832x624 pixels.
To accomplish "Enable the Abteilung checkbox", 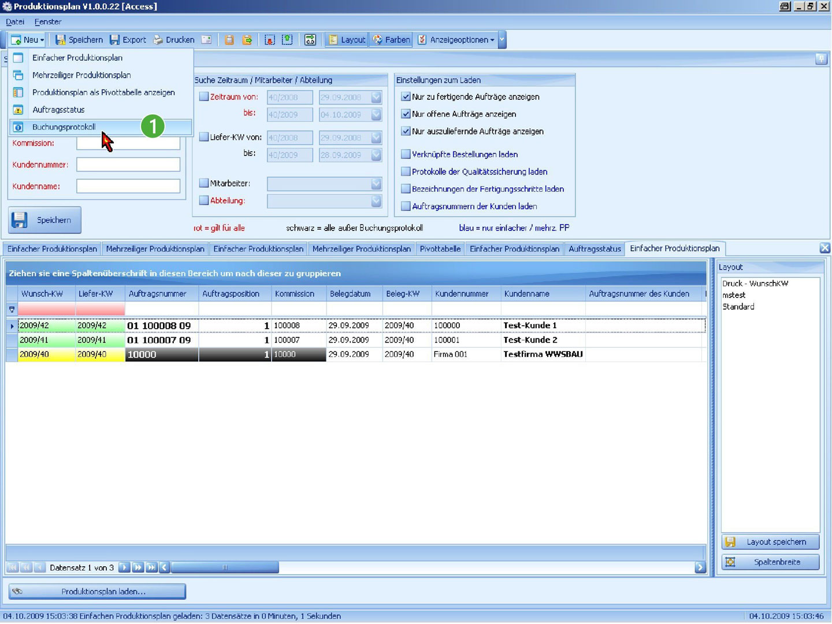I will click(204, 200).
